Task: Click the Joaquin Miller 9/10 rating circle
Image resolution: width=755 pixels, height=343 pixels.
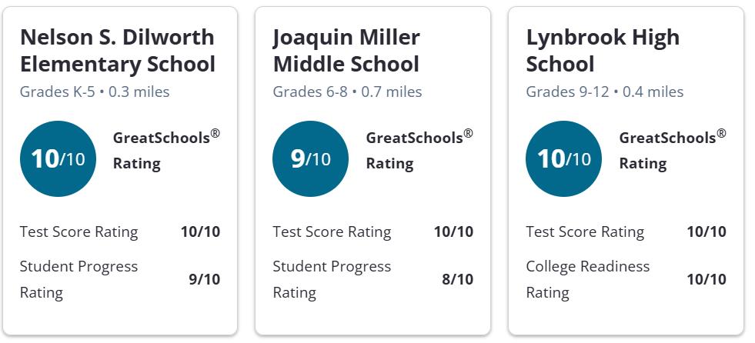Action: (311, 158)
